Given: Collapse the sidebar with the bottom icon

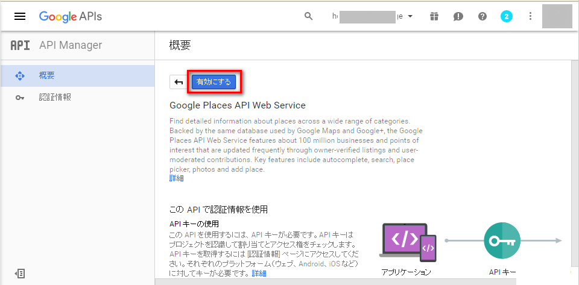Looking at the screenshot, I should [x=19, y=273].
